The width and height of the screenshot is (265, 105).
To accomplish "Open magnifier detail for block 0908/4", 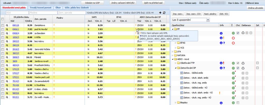I will point(7,33).
